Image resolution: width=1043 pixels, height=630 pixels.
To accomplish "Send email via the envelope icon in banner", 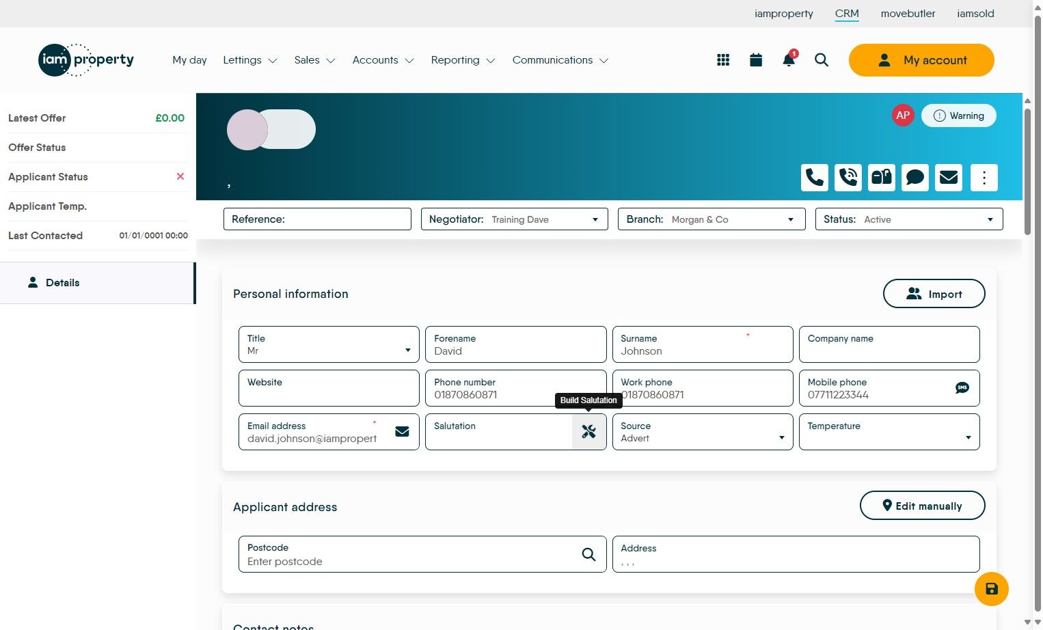I will click(948, 178).
